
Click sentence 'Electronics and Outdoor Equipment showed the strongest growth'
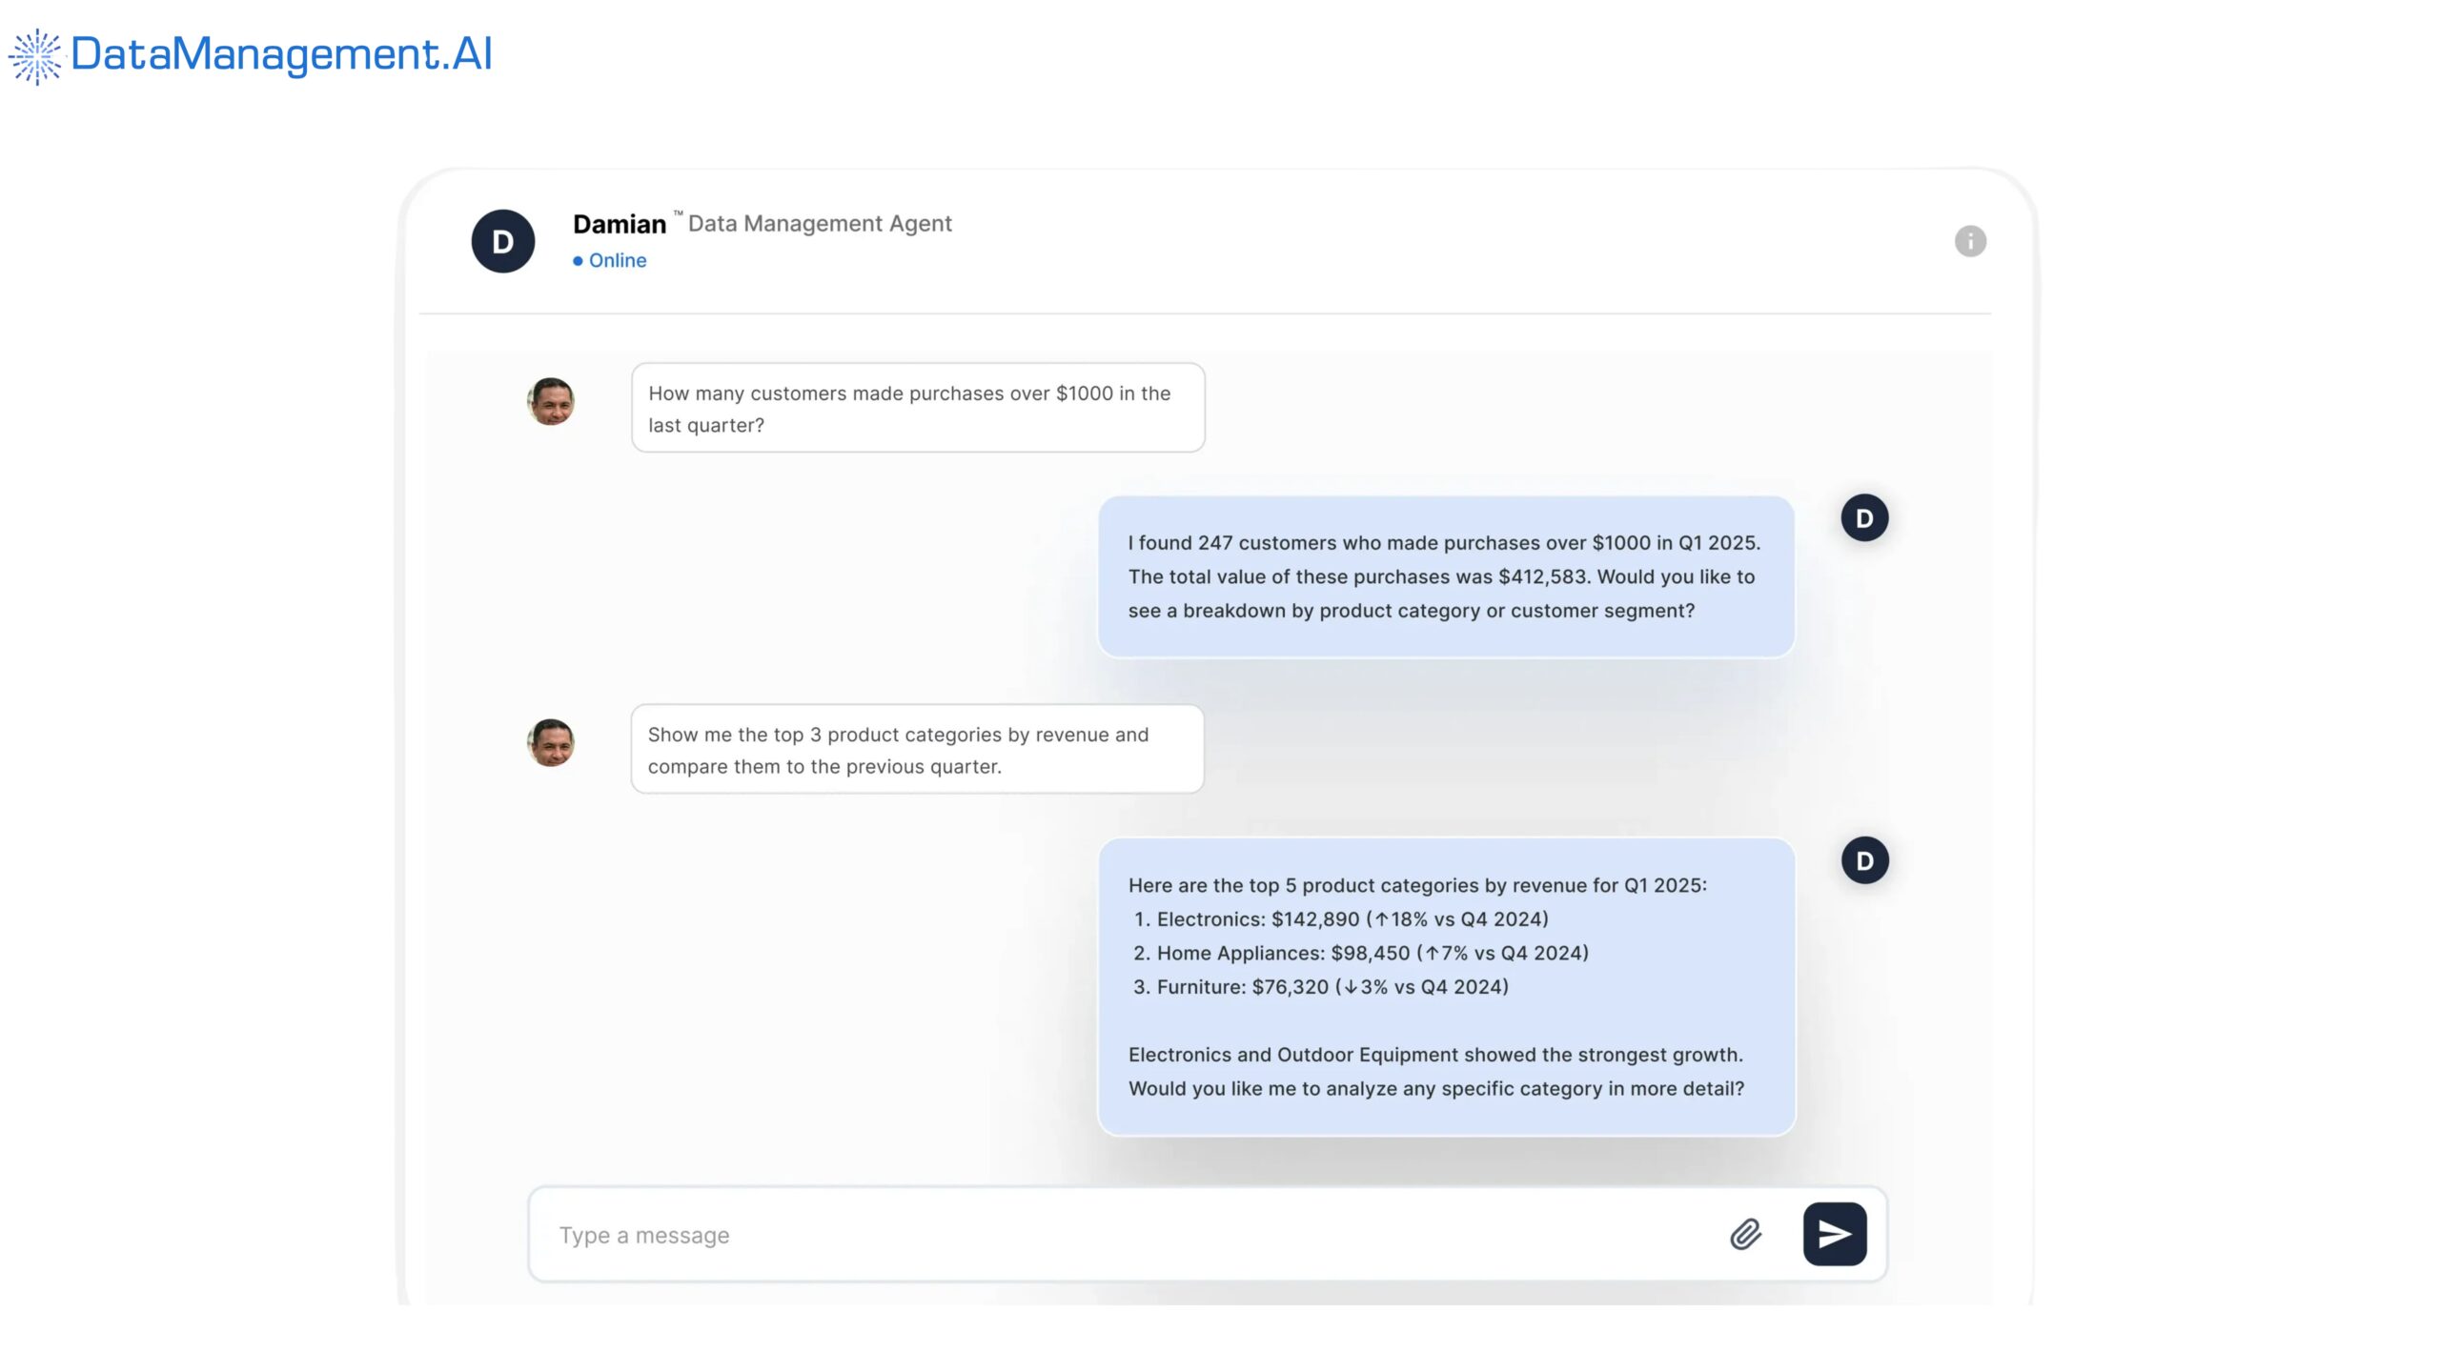[x=1435, y=1055]
